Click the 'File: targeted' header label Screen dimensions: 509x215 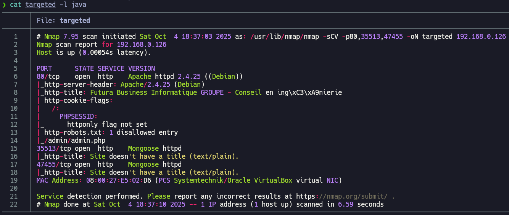tap(63, 21)
